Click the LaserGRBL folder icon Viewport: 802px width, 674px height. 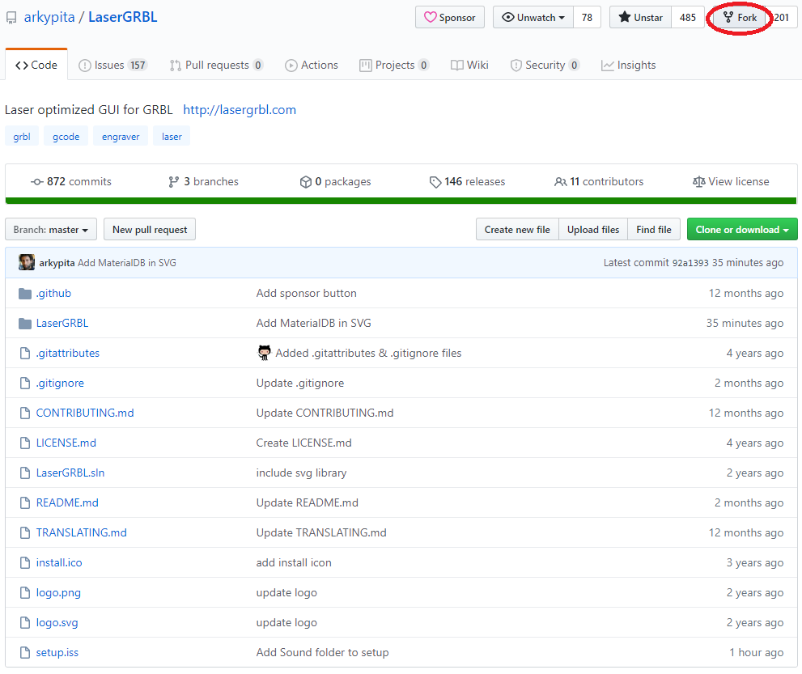[x=25, y=323]
